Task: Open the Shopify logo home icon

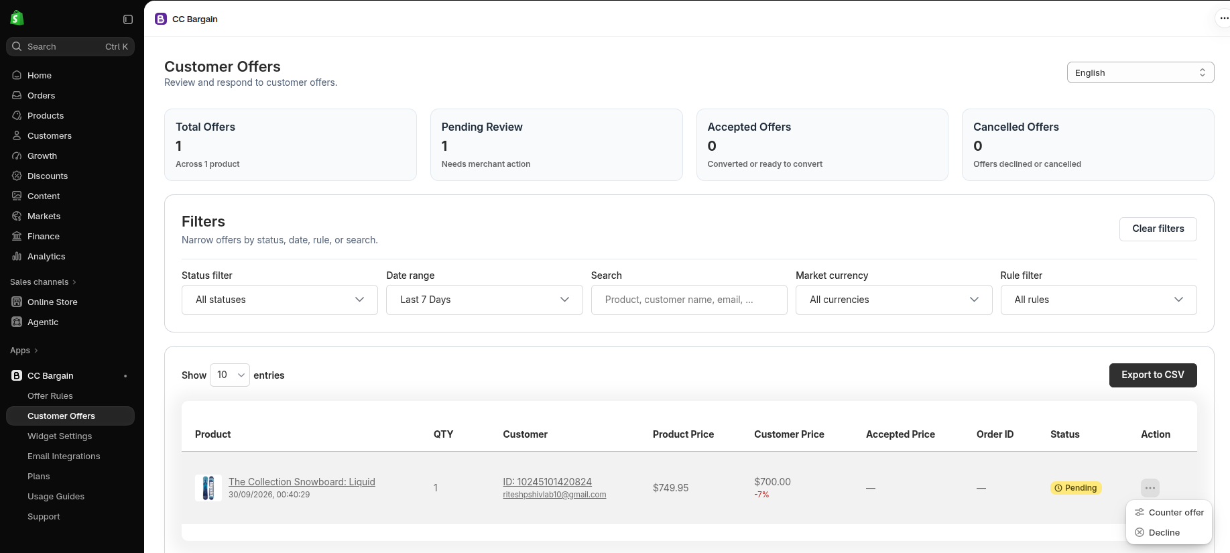Action: click(17, 18)
